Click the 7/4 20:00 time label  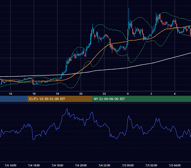pyautogui.click(x=81, y=165)
